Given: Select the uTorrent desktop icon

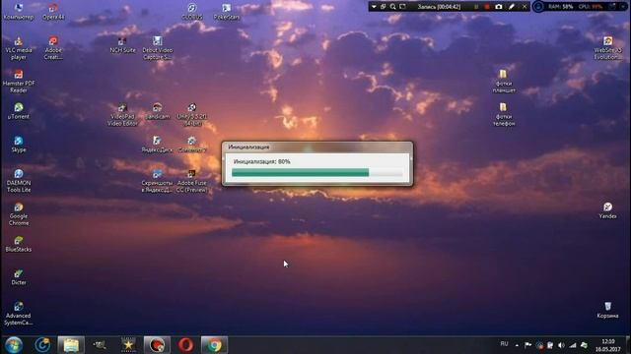Looking at the screenshot, I should point(19,111).
